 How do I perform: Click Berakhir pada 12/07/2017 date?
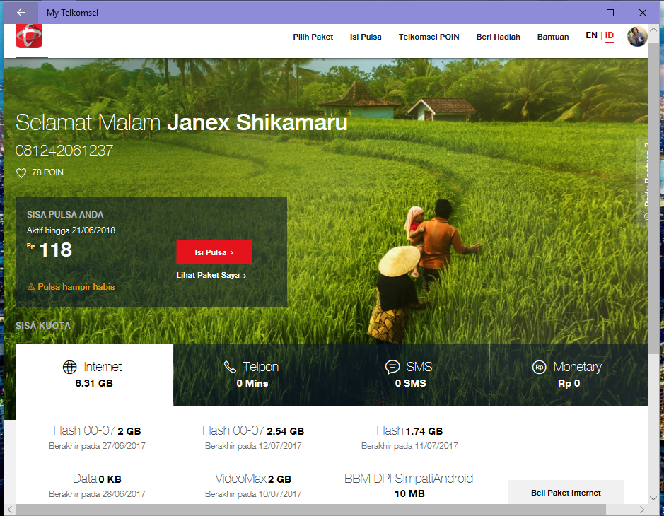pos(253,446)
